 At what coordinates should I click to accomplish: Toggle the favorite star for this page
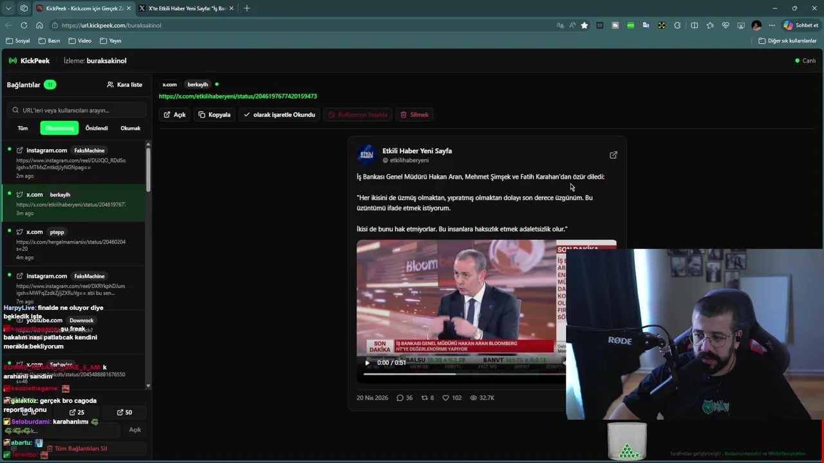[x=585, y=25]
